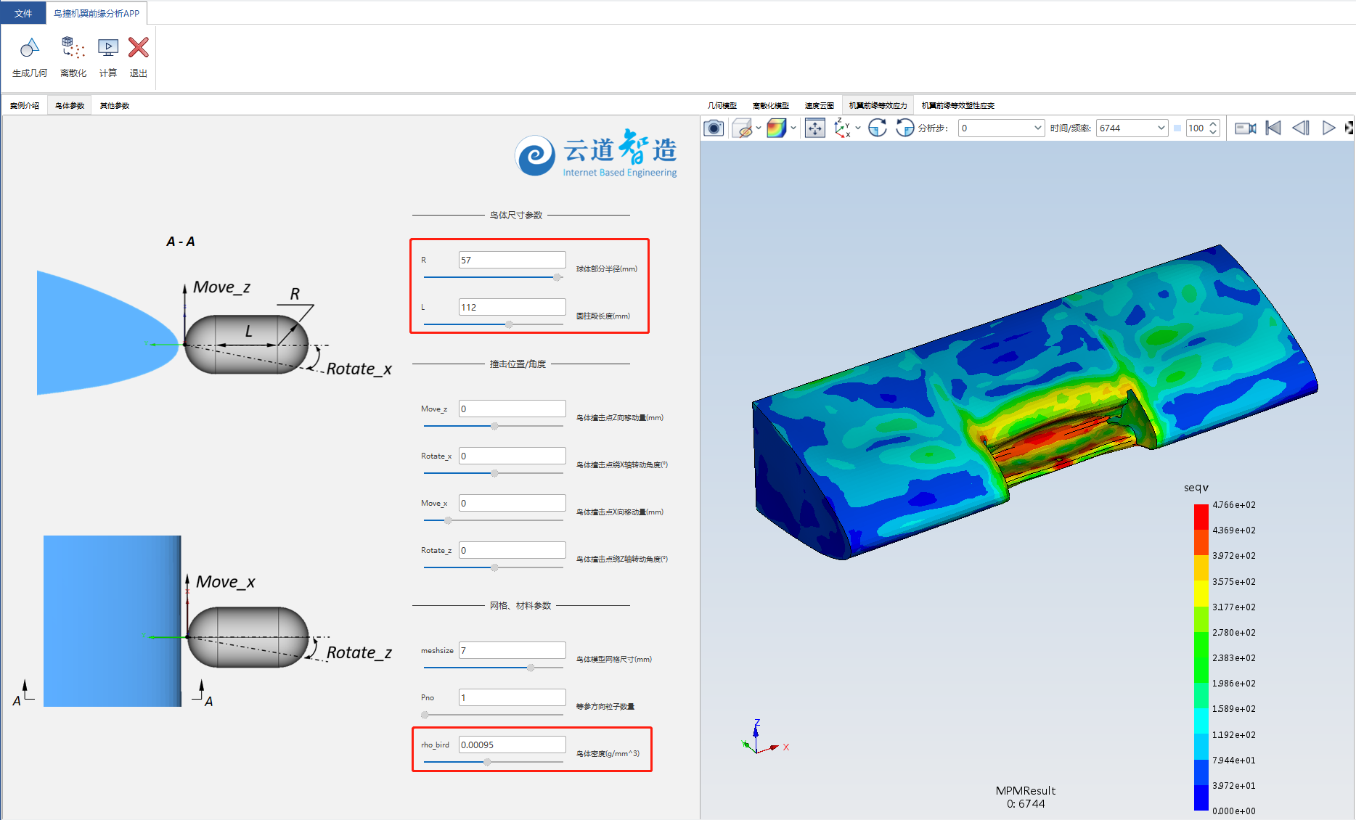The width and height of the screenshot is (1356, 820).
Task: Click the yellow band of seqv legend
Action: pos(1201,594)
